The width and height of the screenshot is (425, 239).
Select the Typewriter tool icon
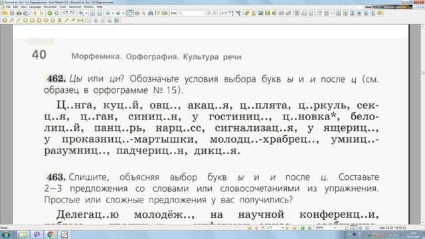pyautogui.click(x=158, y=13)
